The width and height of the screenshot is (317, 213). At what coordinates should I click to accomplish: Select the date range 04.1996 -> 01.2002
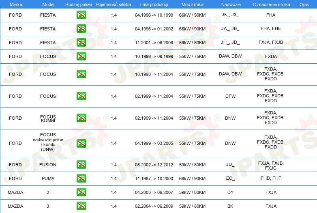tap(154, 29)
